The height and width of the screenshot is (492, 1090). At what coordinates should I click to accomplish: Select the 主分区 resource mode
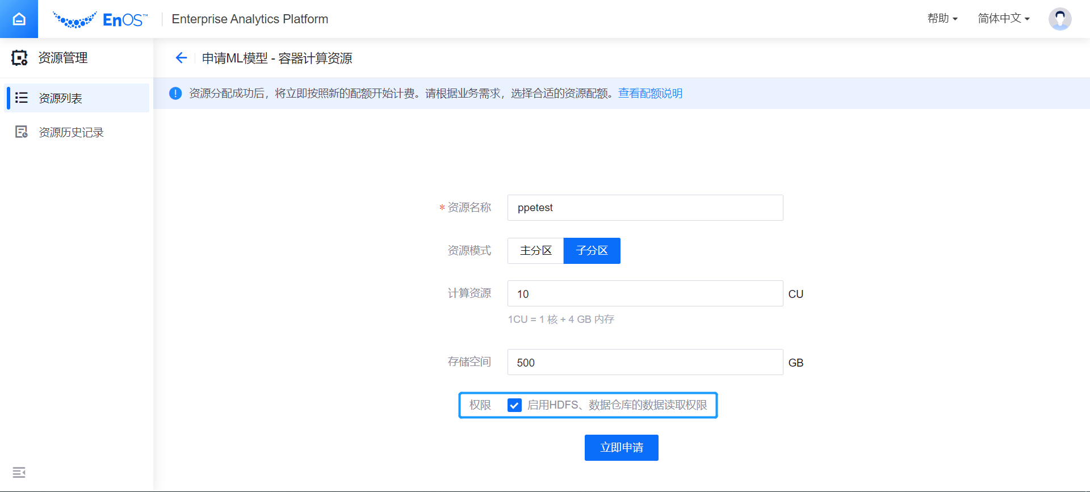click(535, 251)
